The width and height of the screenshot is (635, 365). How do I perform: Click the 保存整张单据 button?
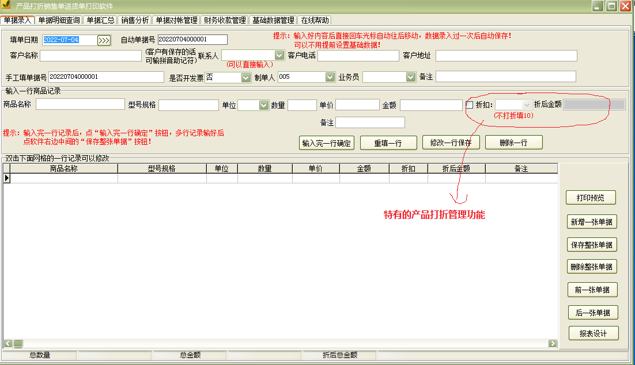(x=592, y=245)
